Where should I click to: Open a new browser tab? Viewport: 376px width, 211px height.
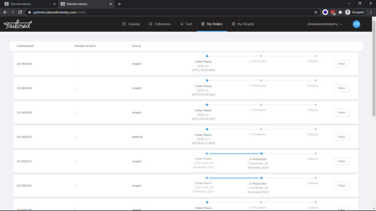[119, 4]
